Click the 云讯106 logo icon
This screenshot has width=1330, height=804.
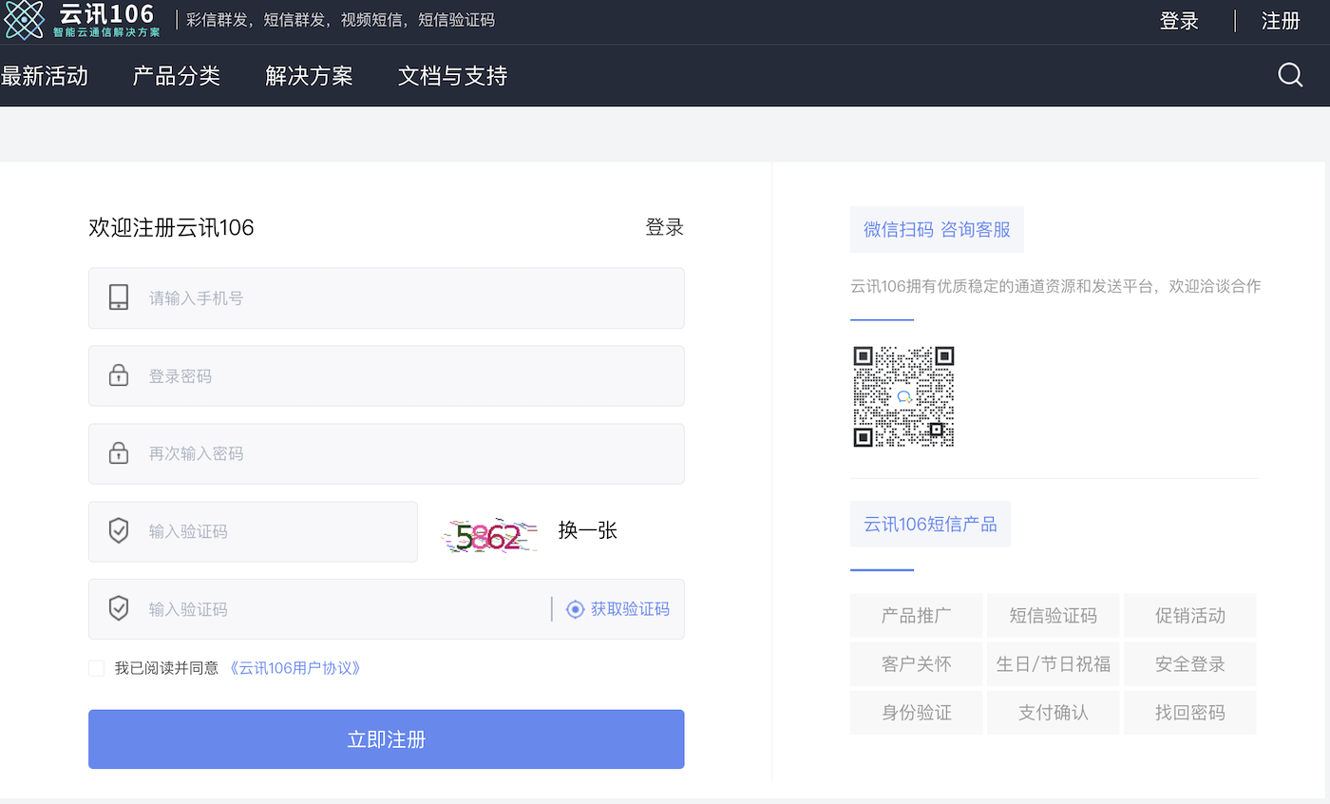tap(24, 20)
